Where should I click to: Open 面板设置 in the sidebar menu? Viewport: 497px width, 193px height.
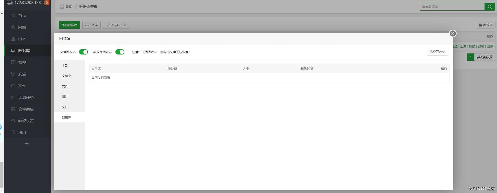(28, 121)
